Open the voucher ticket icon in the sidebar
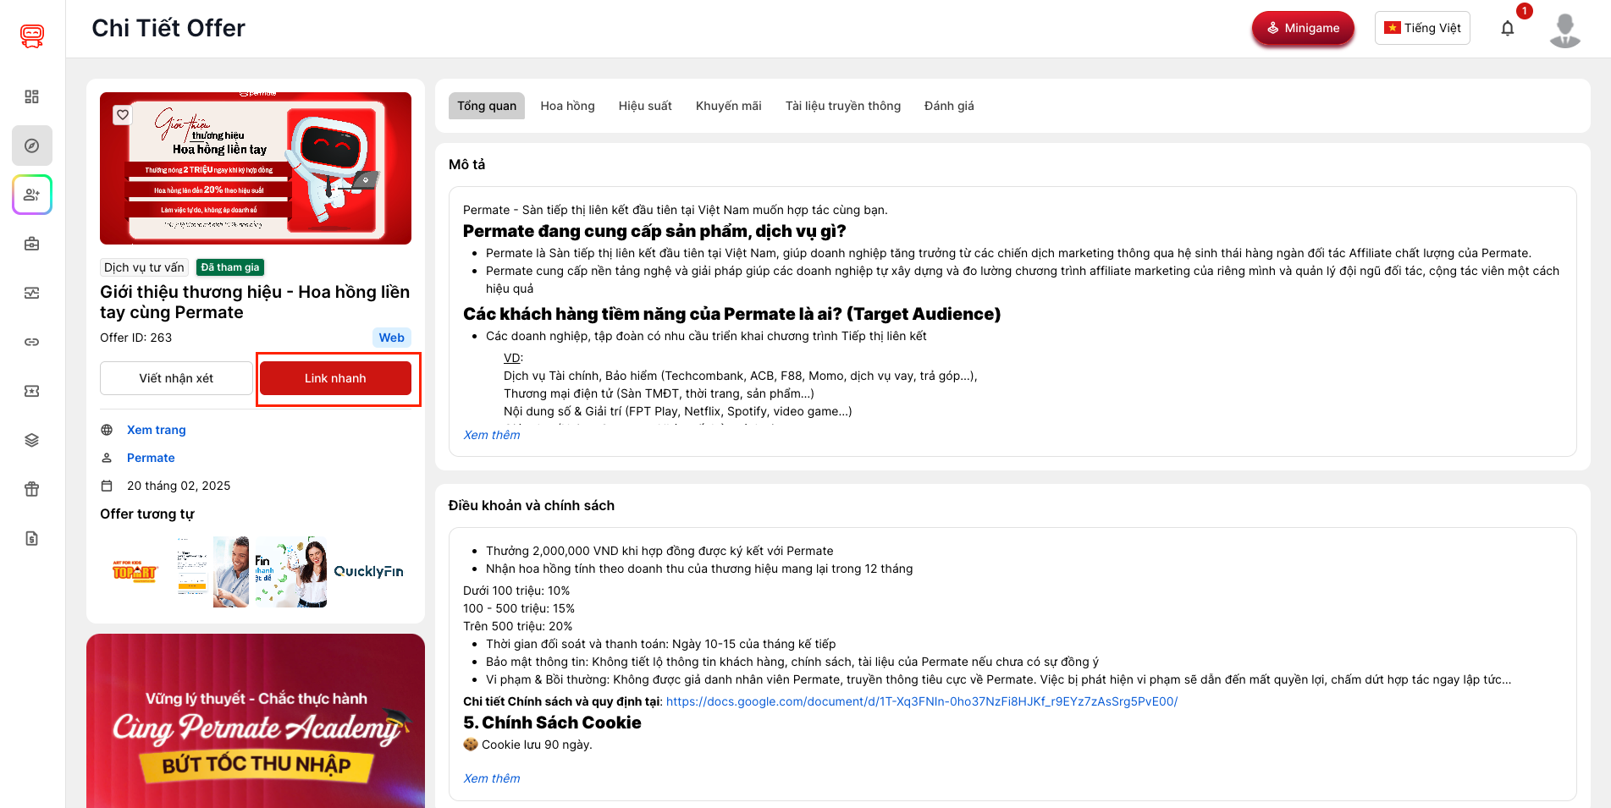Screen dimensions: 1611x808 click(x=32, y=391)
